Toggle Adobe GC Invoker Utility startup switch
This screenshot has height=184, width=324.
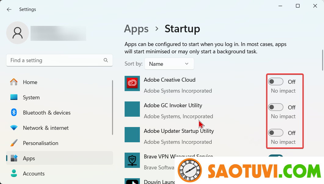click(276, 107)
